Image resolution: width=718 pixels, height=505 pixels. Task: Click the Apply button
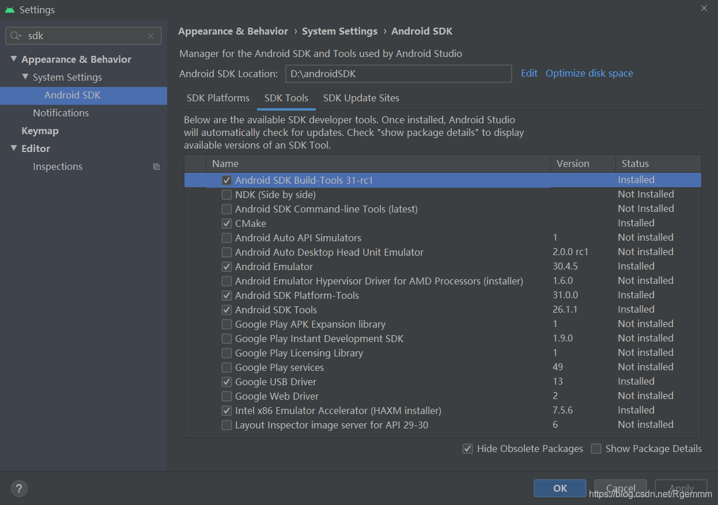[681, 488]
